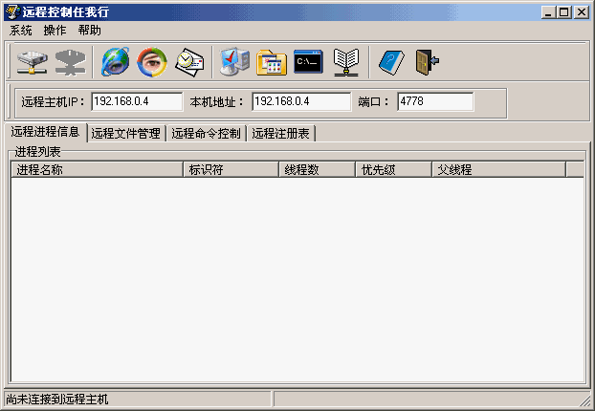Open the 系统 menu

click(21, 30)
